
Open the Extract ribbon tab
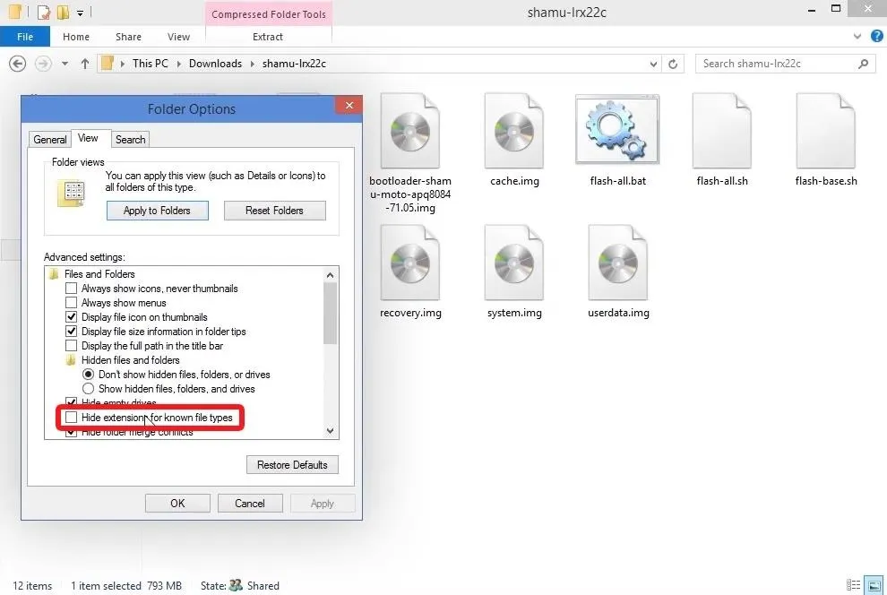pos(268,37)
